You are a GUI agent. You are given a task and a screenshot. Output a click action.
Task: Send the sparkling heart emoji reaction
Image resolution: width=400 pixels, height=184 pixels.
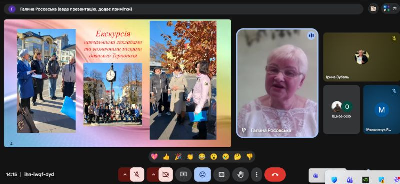click(154, 156)
